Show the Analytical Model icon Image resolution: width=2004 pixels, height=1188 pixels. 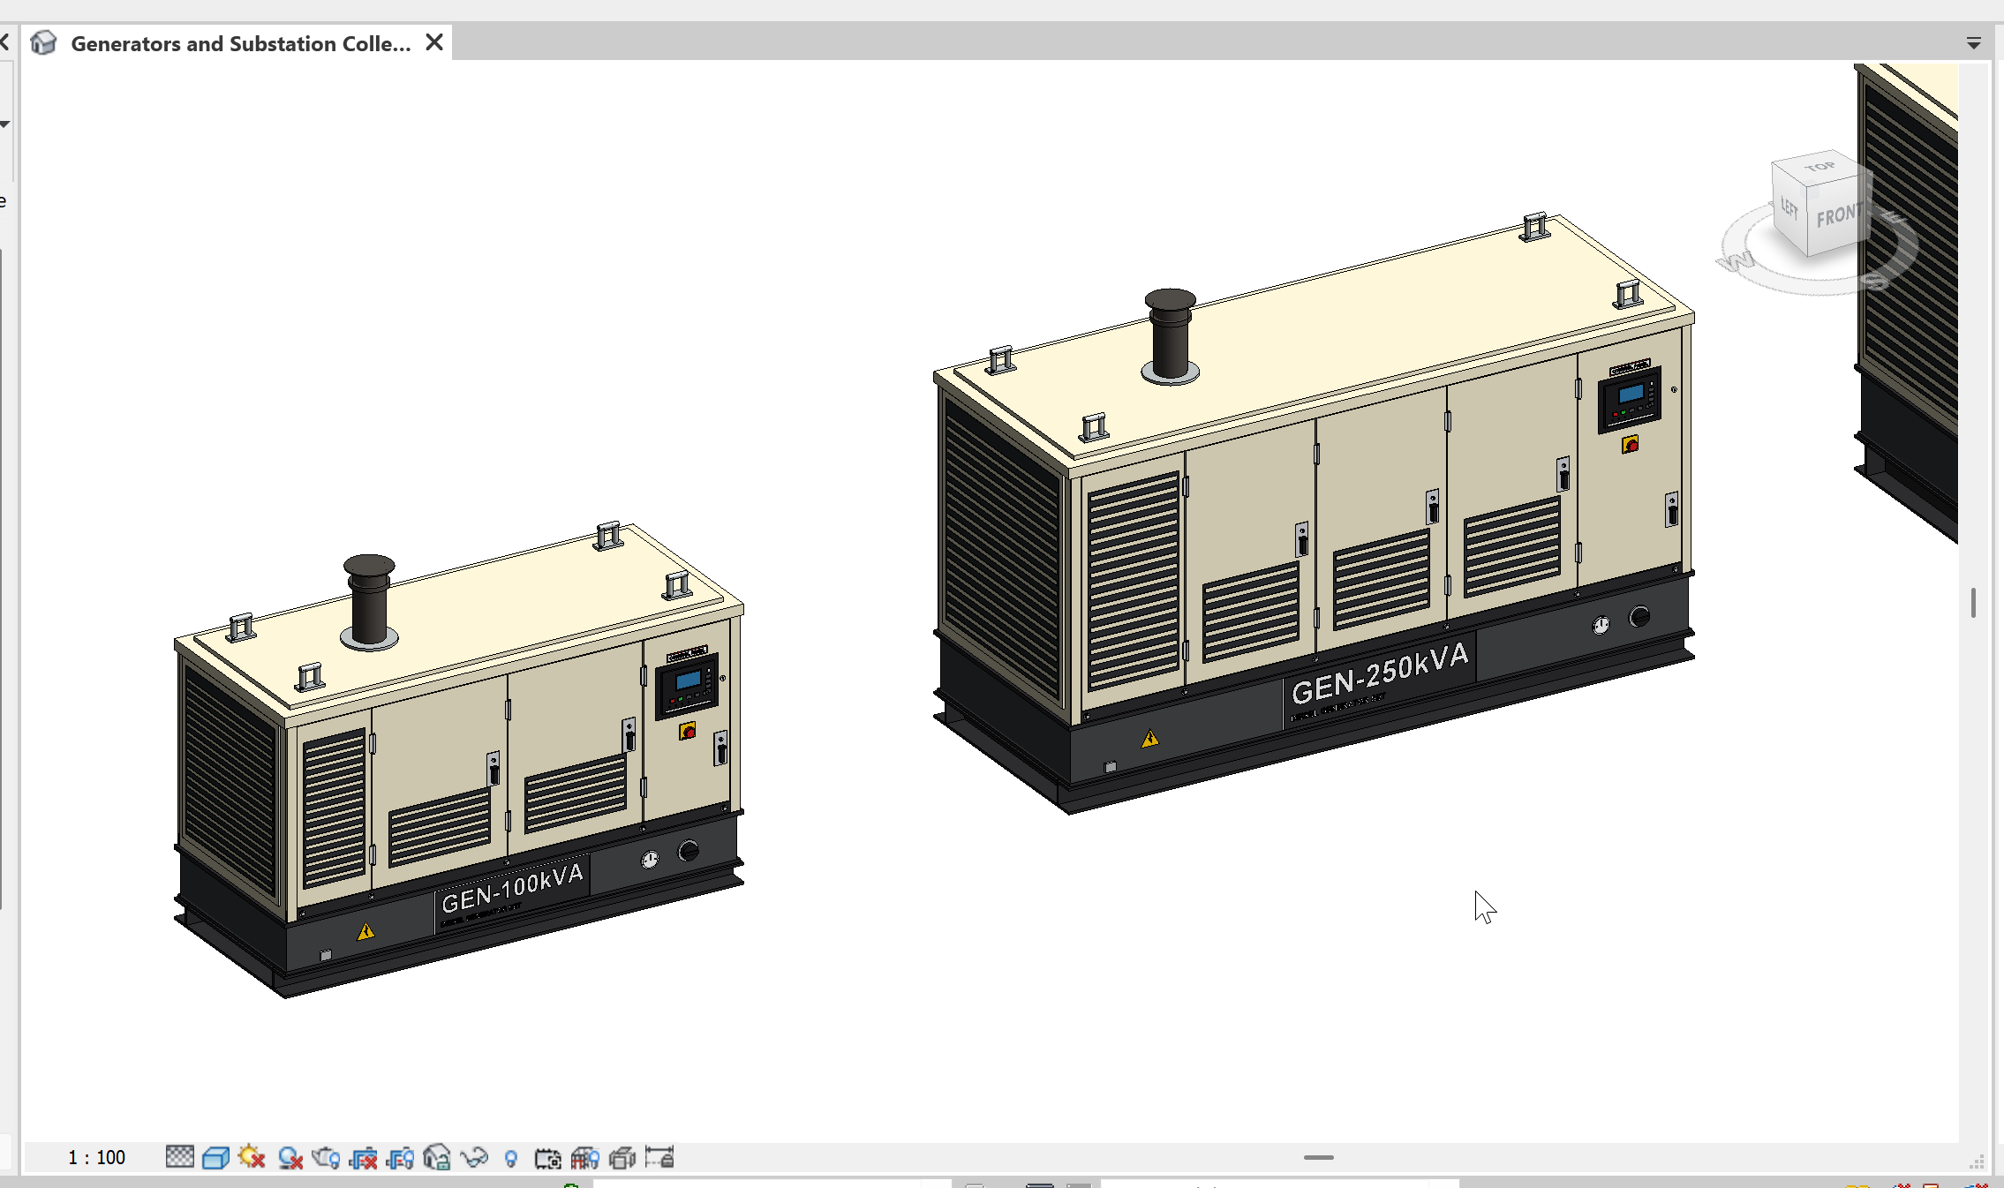pyautogui.click(x=584, y=1157)
